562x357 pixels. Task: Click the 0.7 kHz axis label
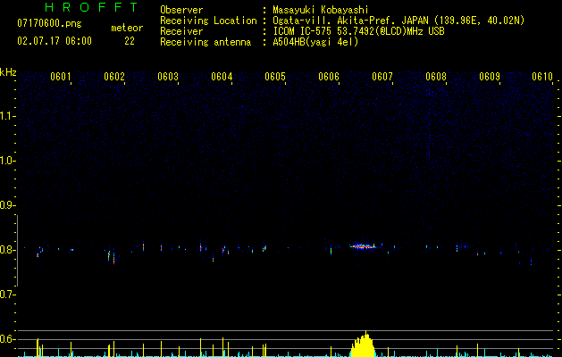8,295
